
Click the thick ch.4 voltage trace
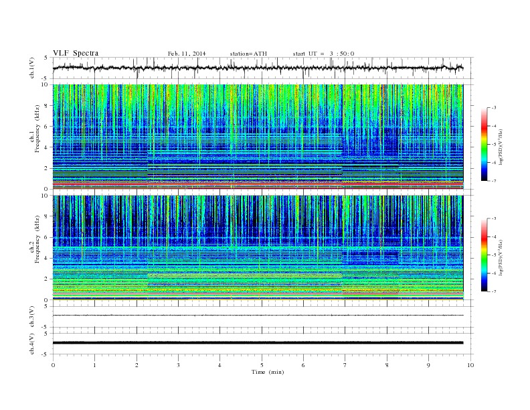pyautogui.click(x=258, y=343)
